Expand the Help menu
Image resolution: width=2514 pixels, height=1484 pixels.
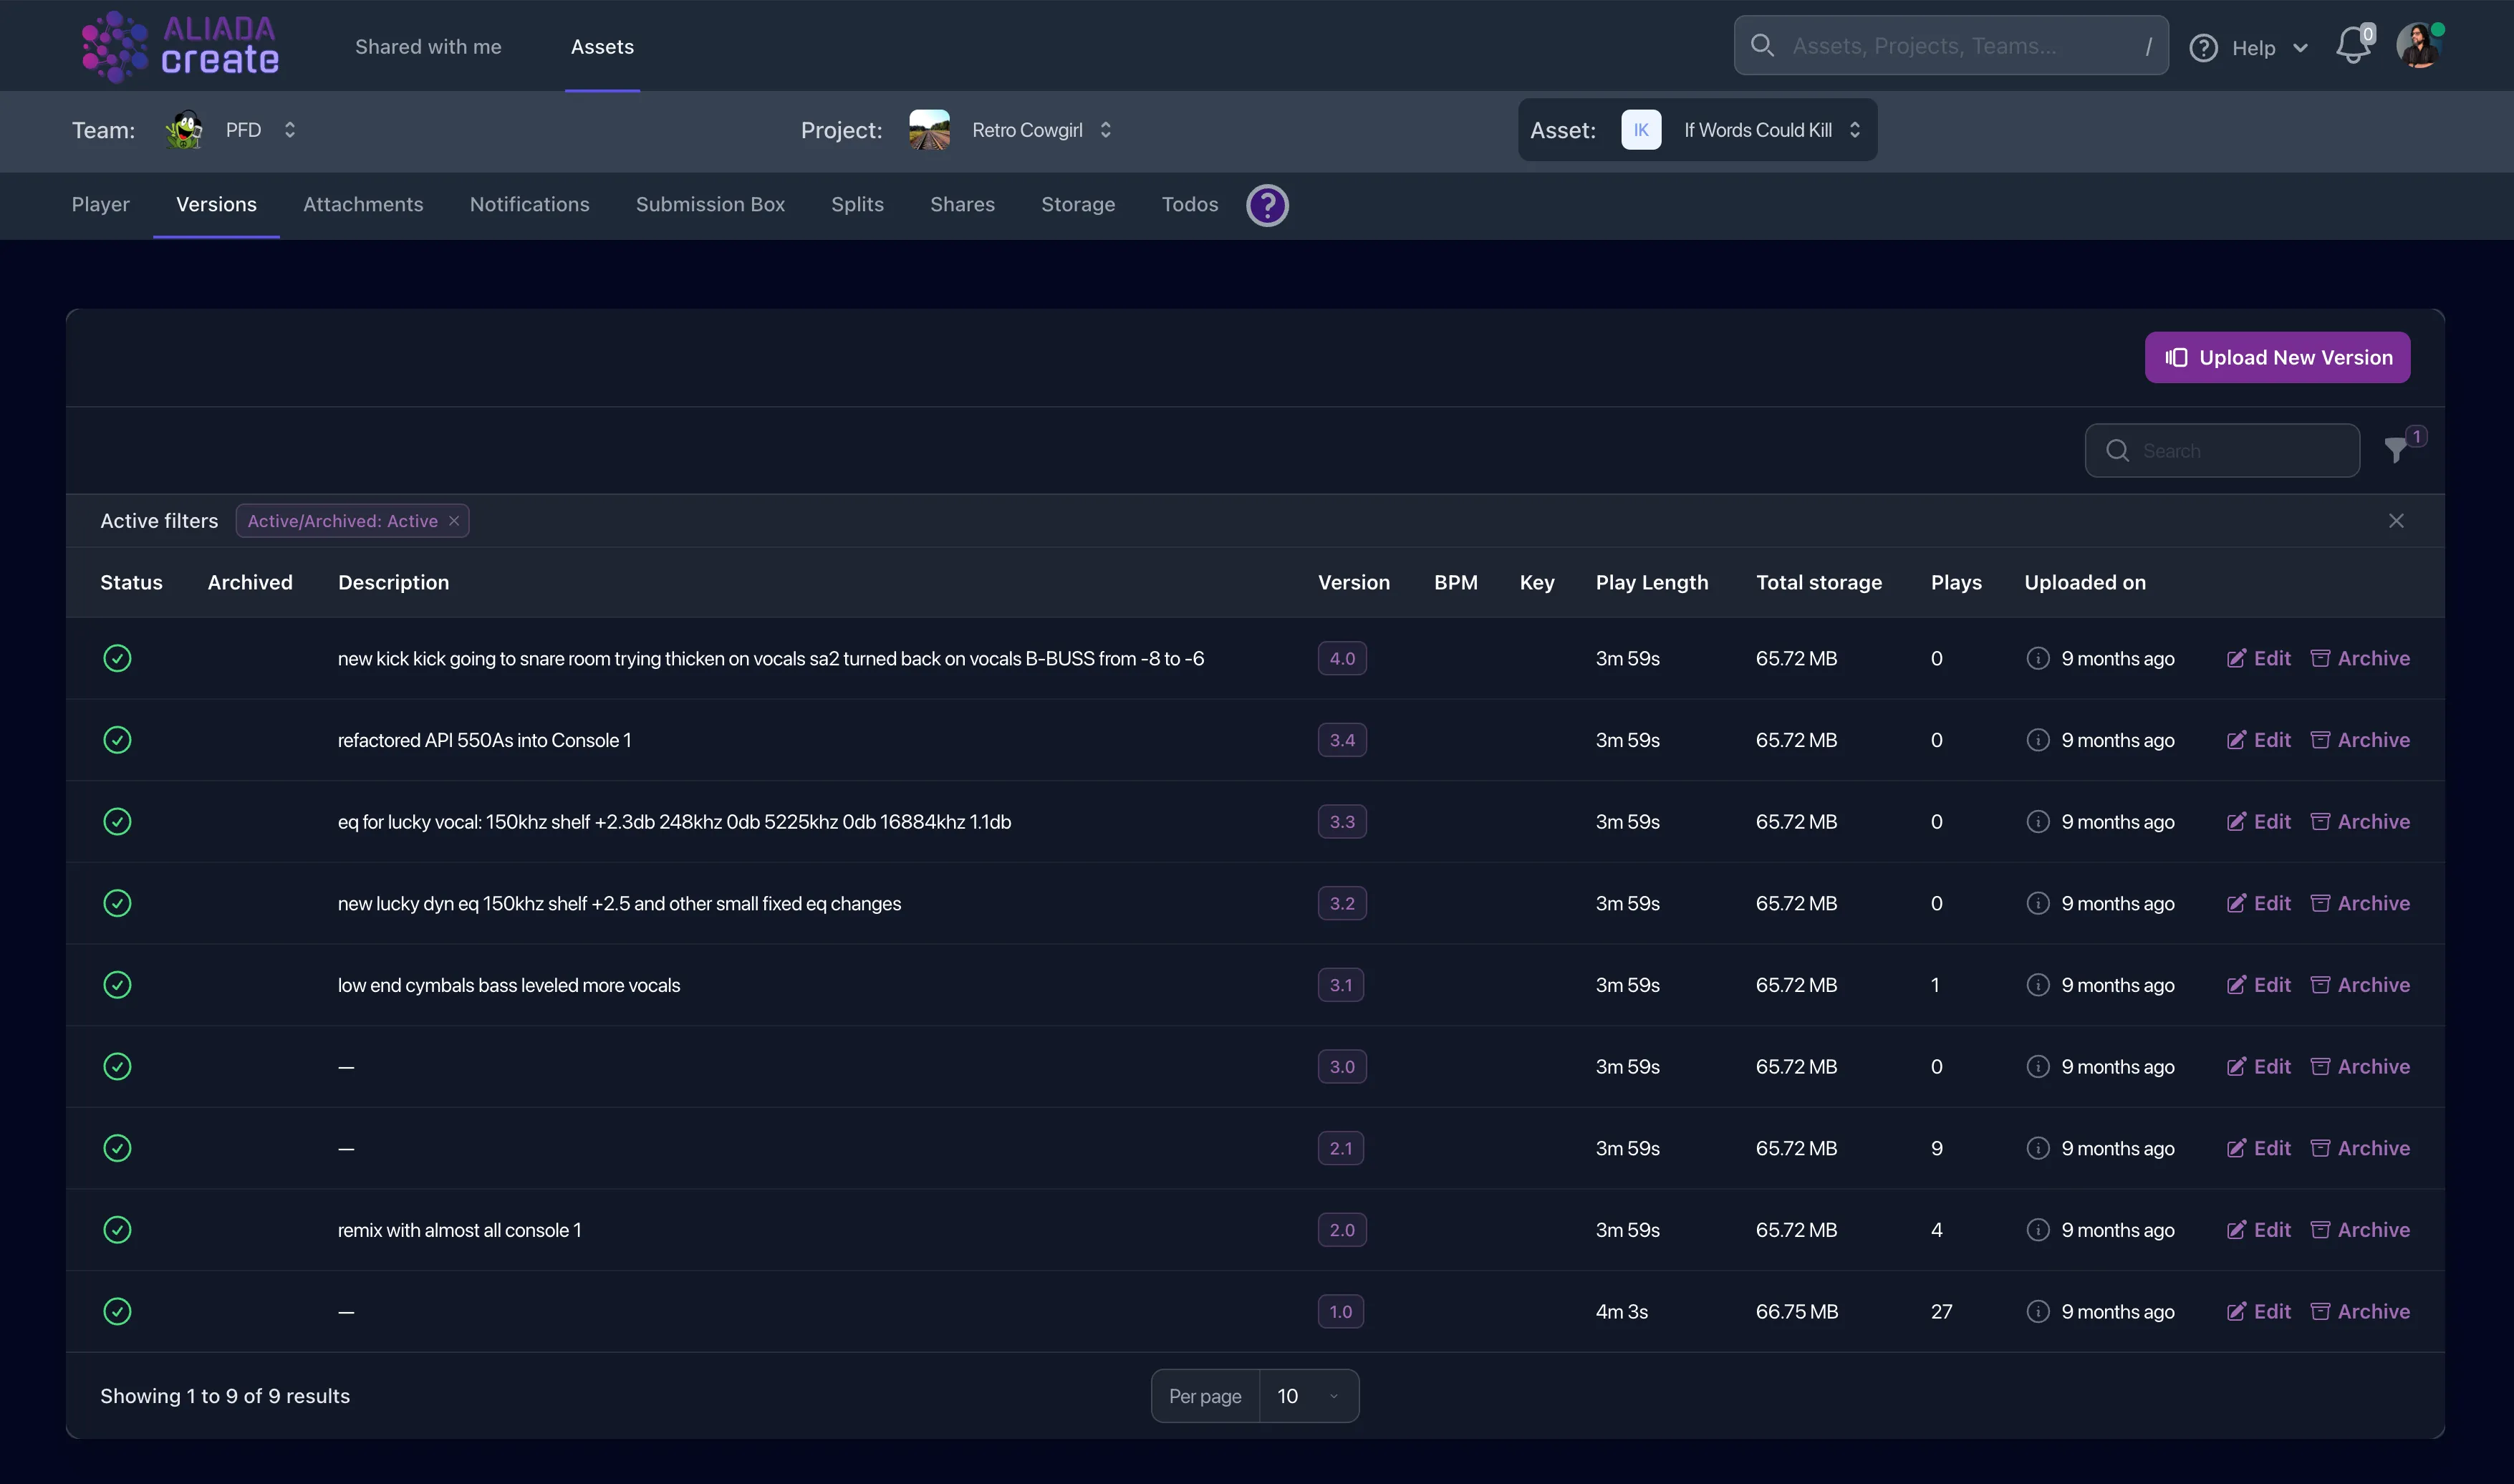(2250, 48)
